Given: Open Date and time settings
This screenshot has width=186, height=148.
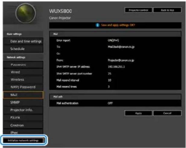Looking at the screenshot, I should click(23, 41).
